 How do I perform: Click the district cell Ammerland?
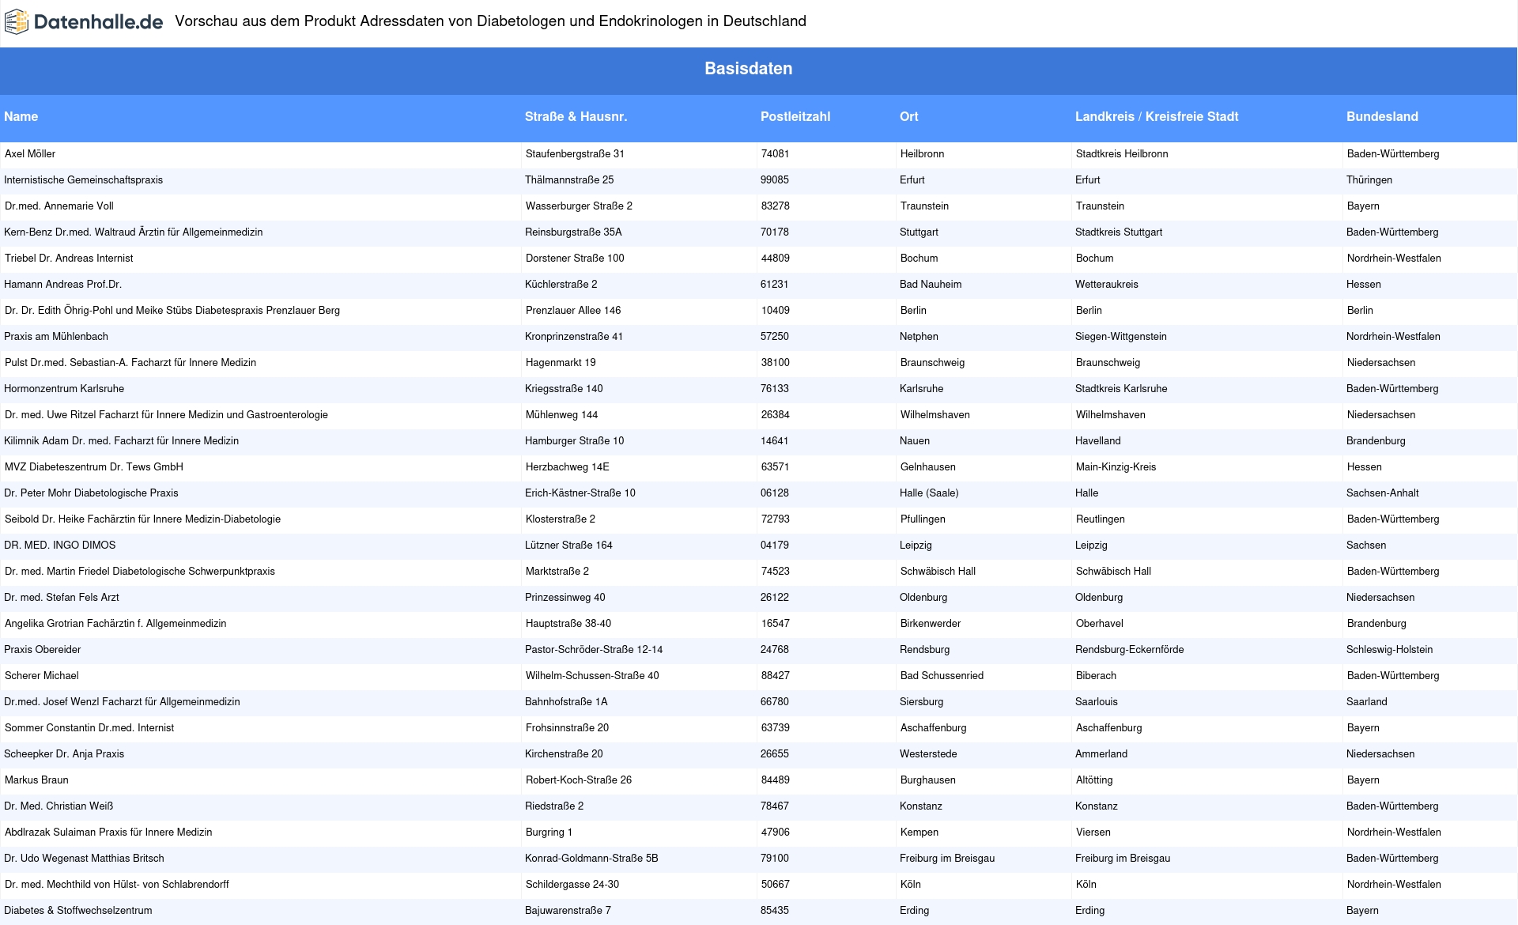[1101, 754]
